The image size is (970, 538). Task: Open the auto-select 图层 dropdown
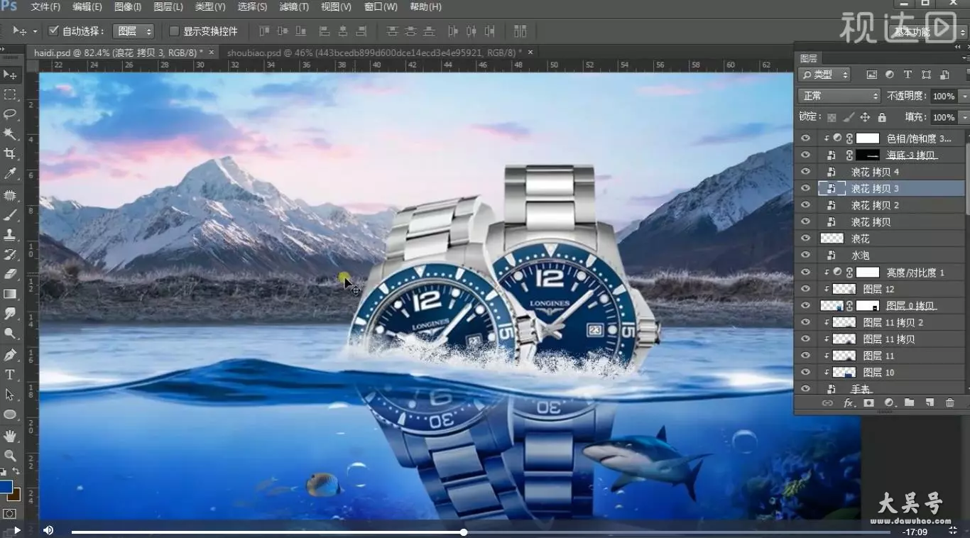[133, 31]
